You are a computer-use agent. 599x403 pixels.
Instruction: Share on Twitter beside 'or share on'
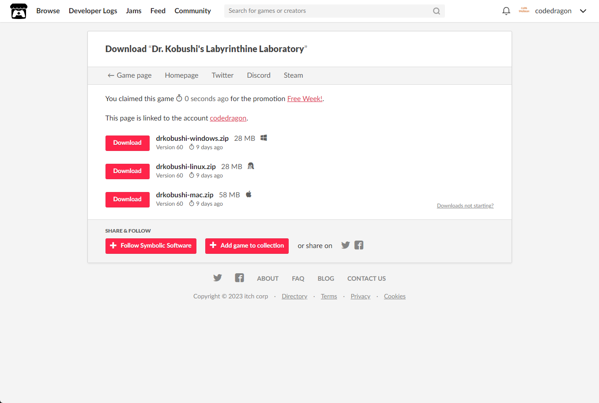tap(346, 245)
